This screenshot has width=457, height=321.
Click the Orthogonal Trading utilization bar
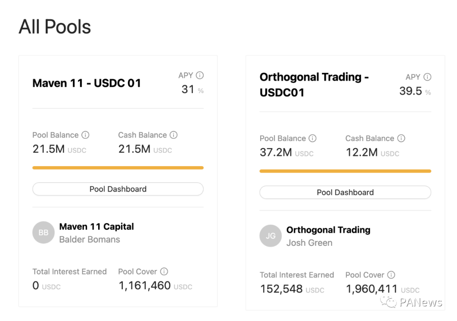point(345,171)
